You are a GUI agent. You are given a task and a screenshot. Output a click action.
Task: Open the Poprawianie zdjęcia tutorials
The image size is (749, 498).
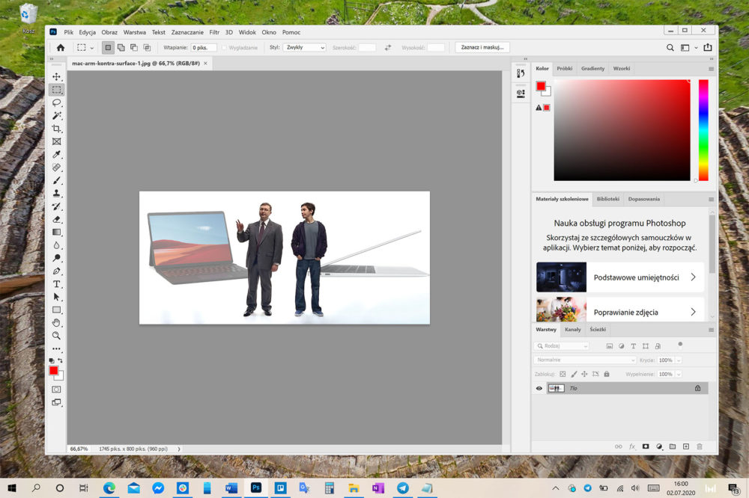[x=619, y=310]
